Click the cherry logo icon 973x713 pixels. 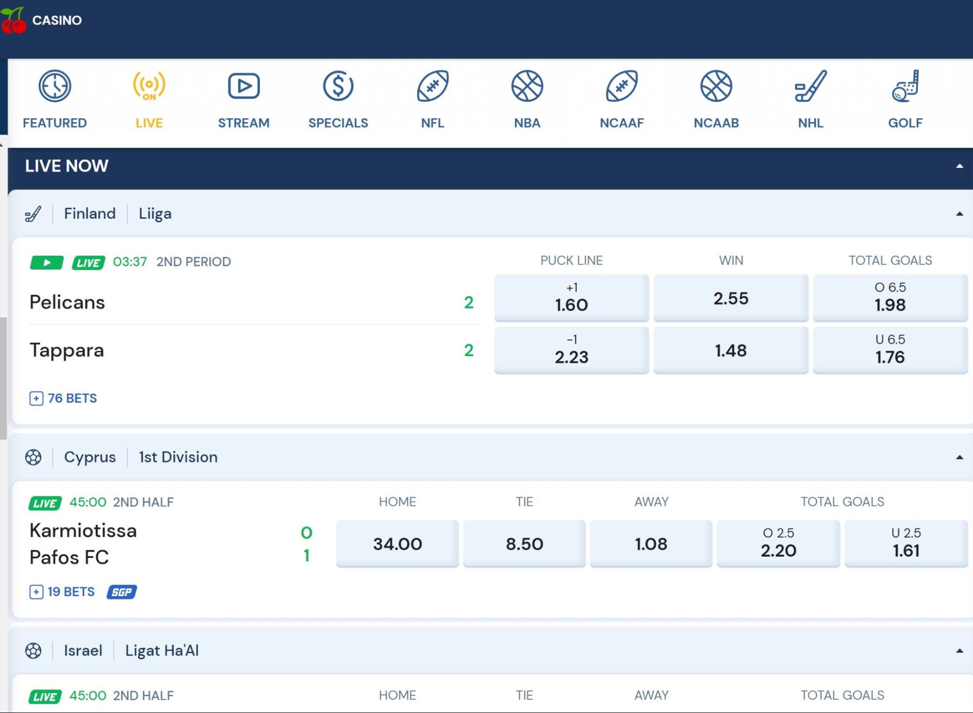13,20
